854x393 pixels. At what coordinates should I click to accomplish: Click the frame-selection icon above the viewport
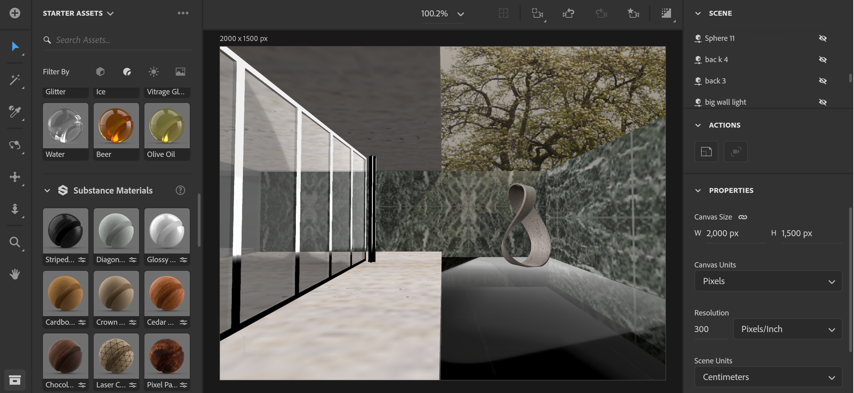click(503, 13)
